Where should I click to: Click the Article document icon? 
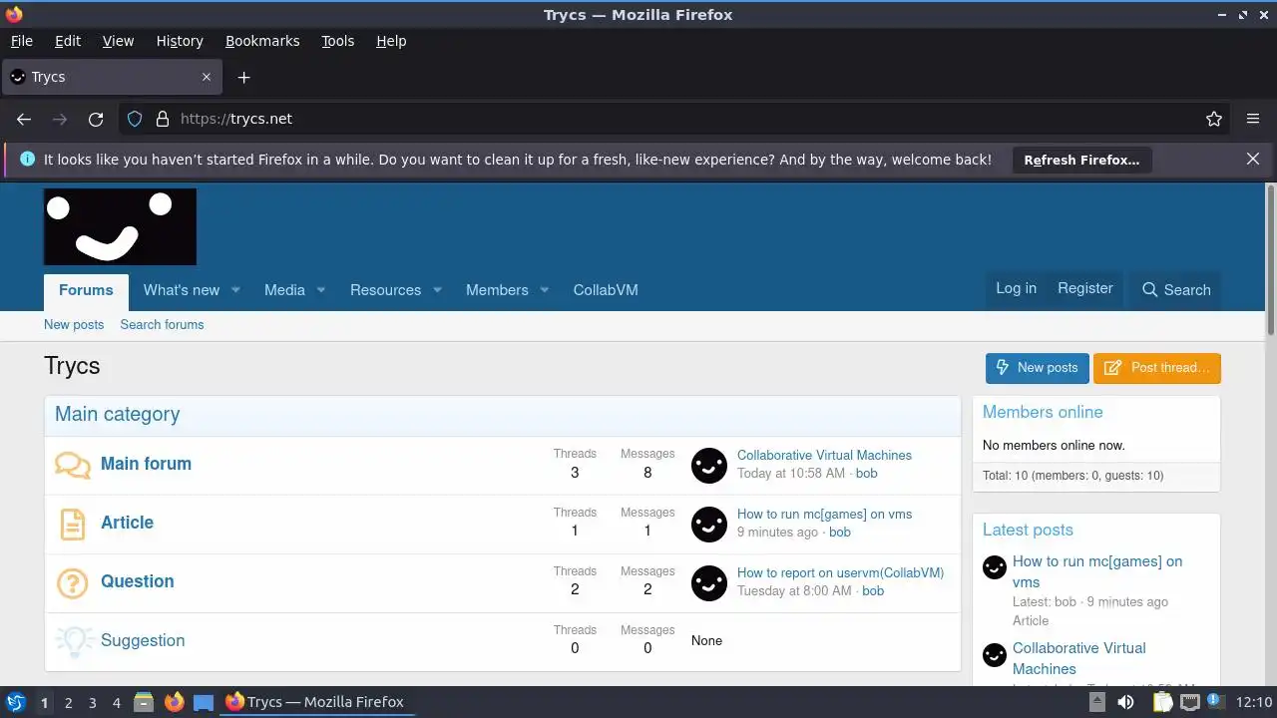[73, 524]
